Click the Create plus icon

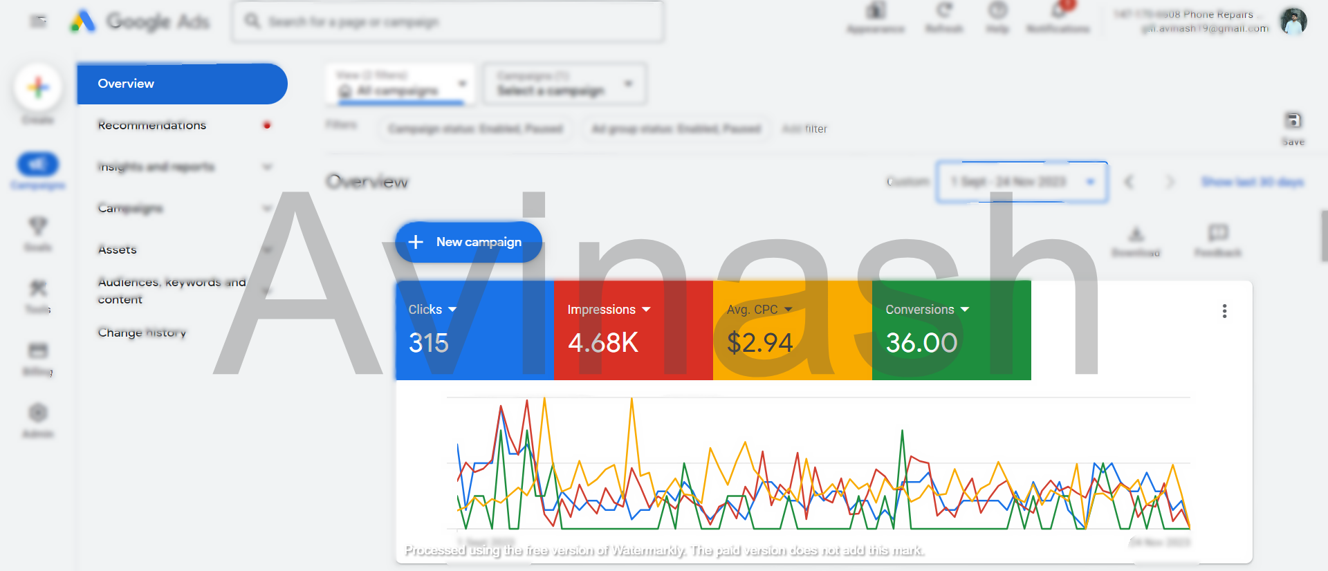tap(38, 88)
